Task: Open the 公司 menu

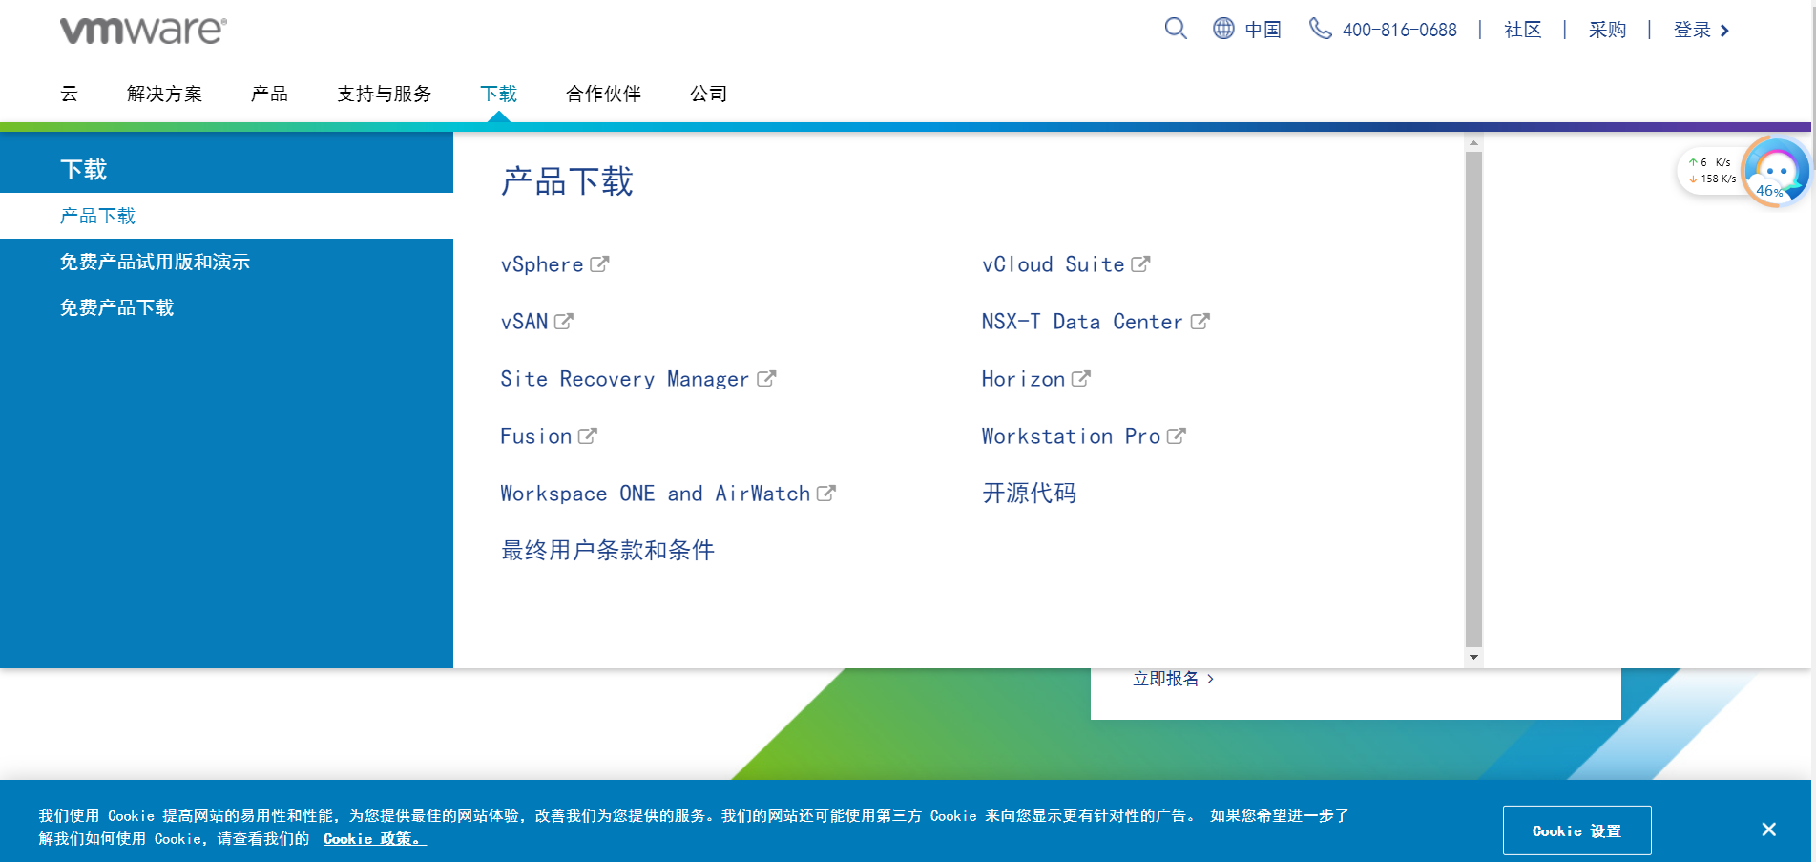Action: coord(708,94)
